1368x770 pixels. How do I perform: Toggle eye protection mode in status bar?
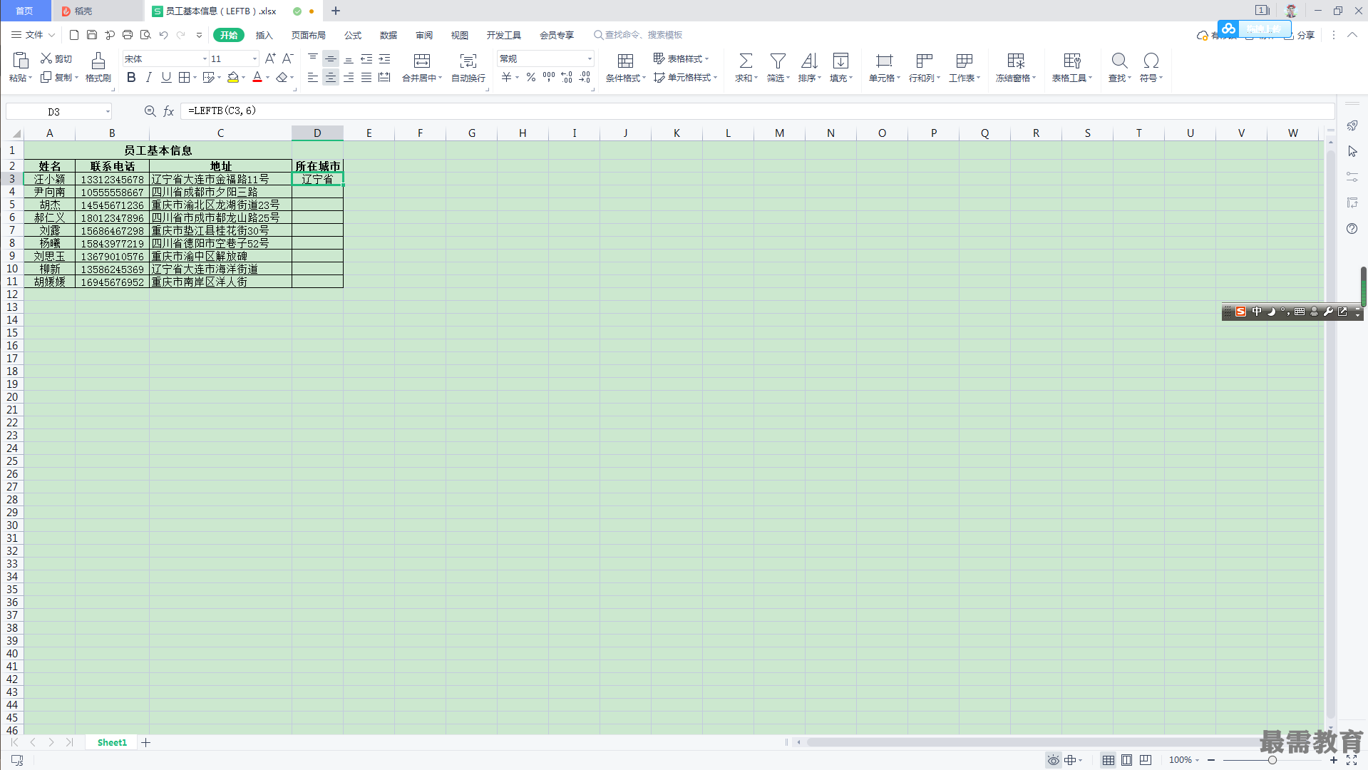pyautogui.click(x=1053, y=761)
